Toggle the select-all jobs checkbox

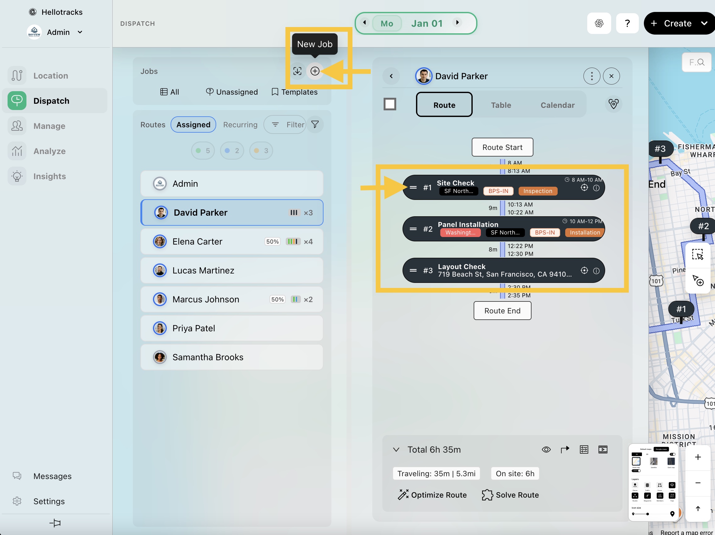coord(390,104)
